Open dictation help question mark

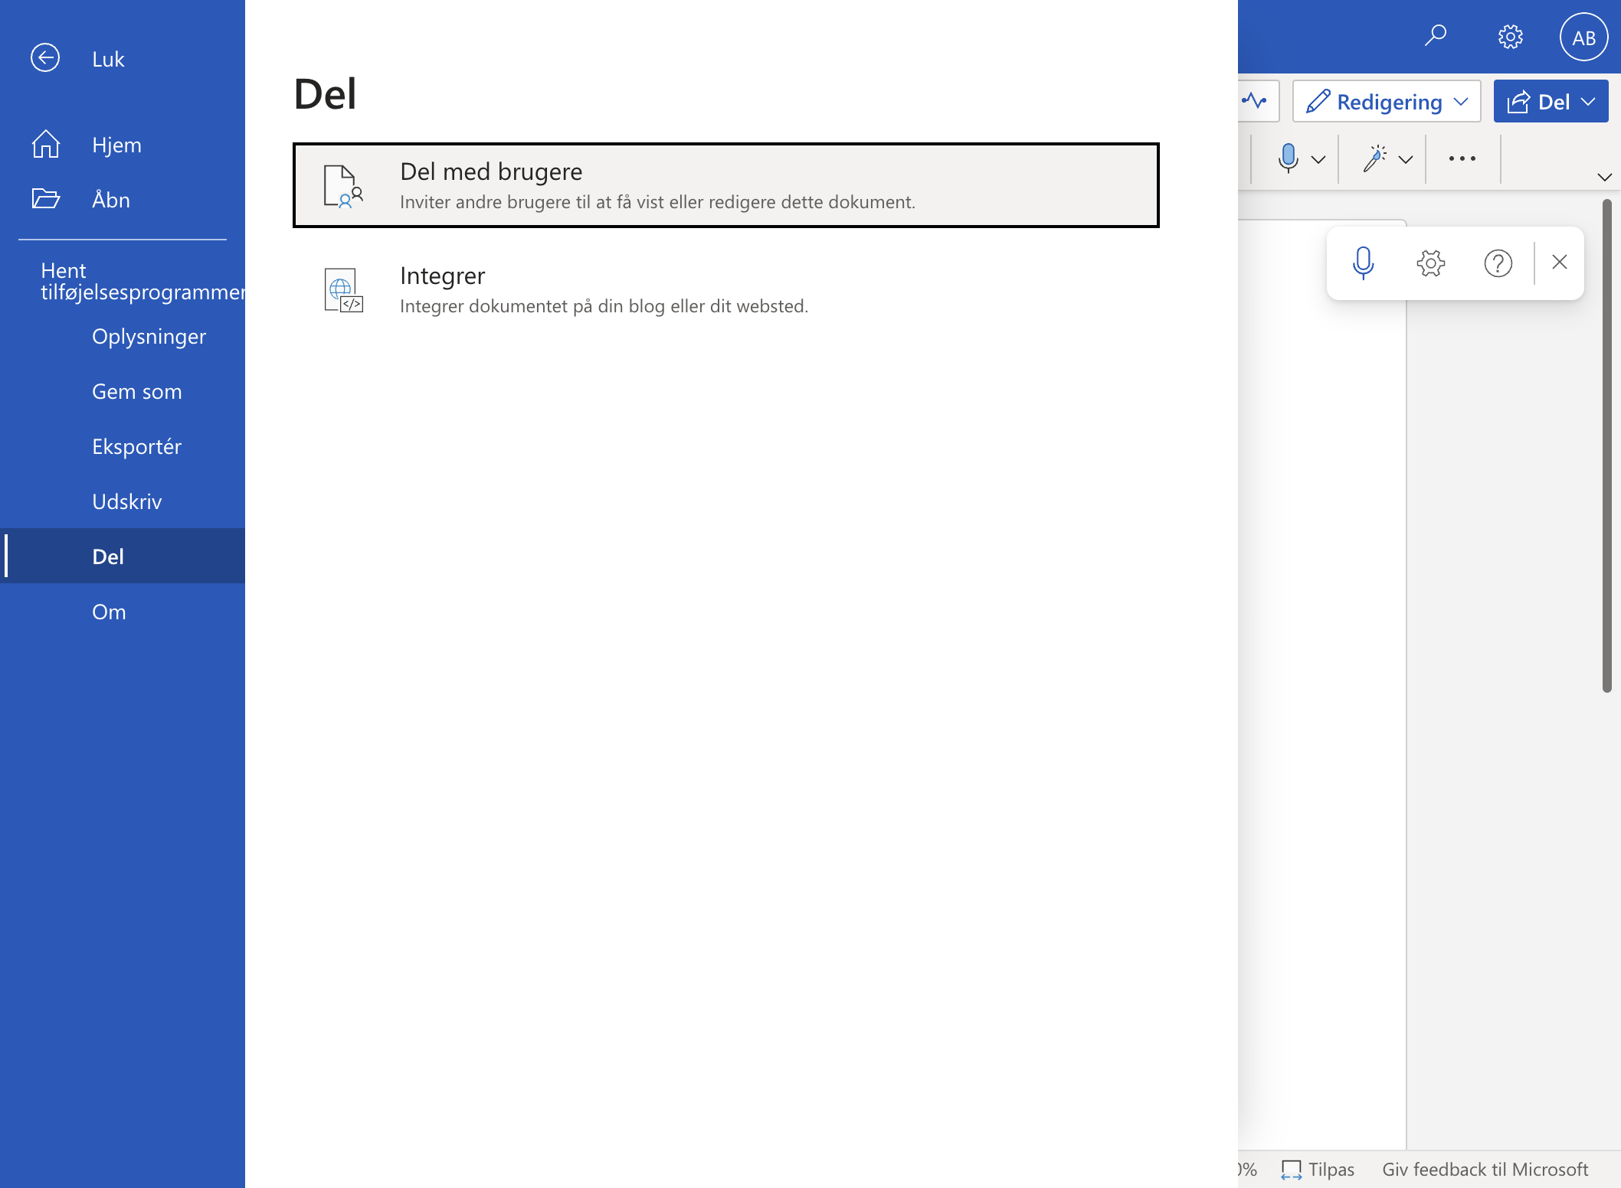(x=1498, y=263)
